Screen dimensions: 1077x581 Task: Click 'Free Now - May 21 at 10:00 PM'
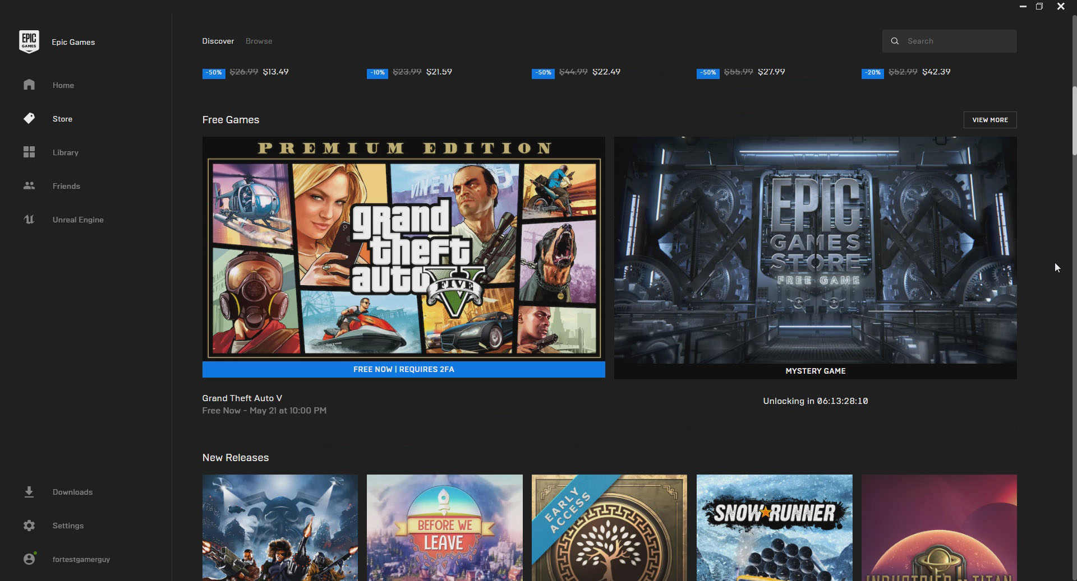coord(264,411)
